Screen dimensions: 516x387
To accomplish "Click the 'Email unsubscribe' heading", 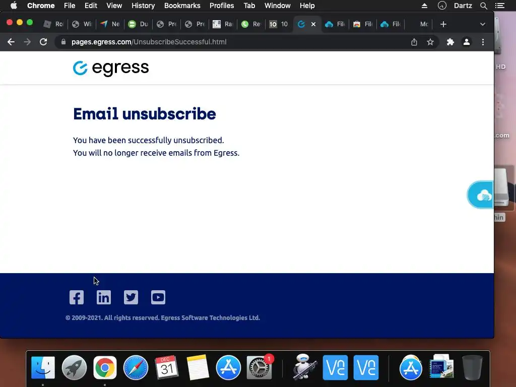I will 145,114.
